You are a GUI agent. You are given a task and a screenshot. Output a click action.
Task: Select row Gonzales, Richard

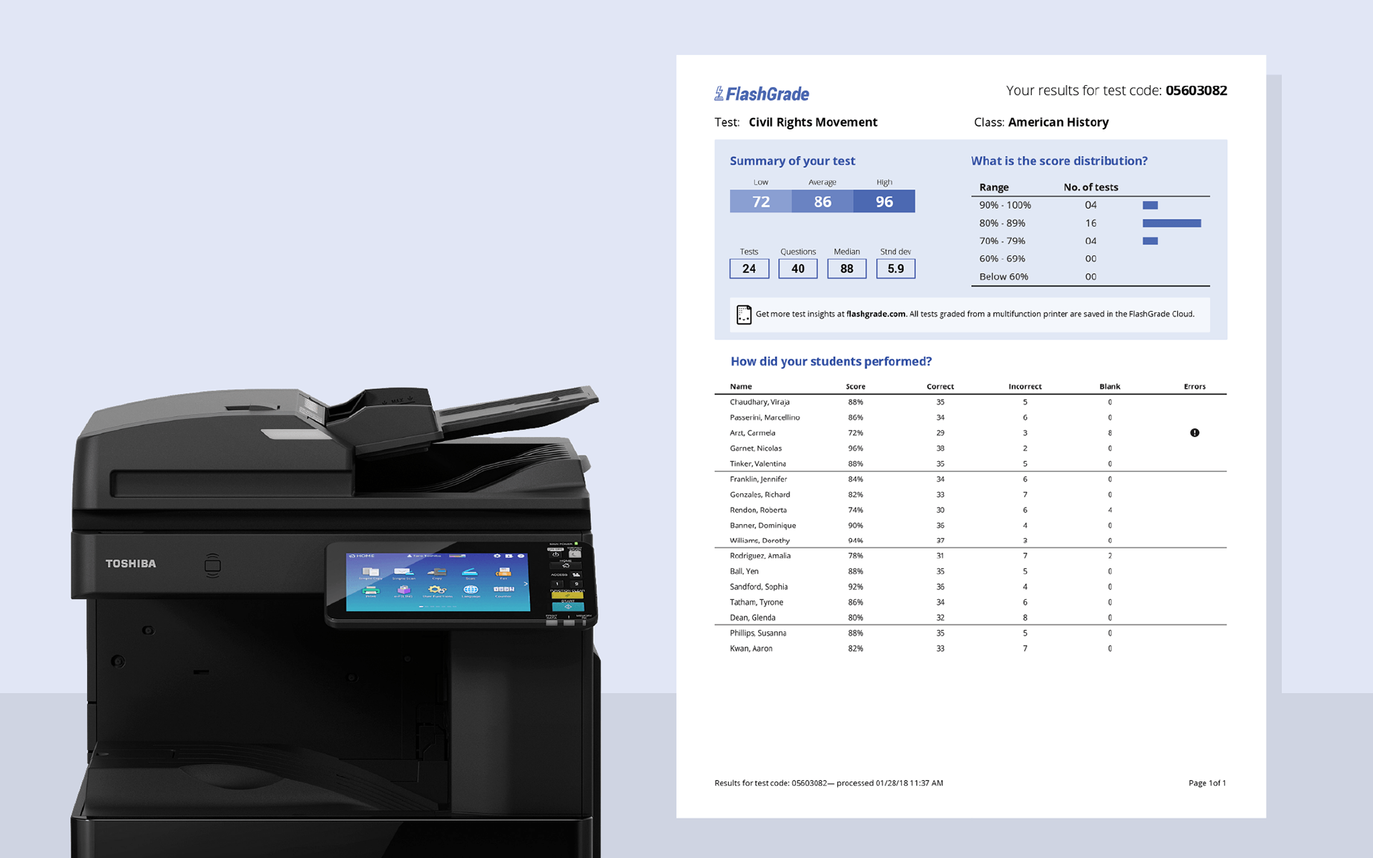click(970, 495)
